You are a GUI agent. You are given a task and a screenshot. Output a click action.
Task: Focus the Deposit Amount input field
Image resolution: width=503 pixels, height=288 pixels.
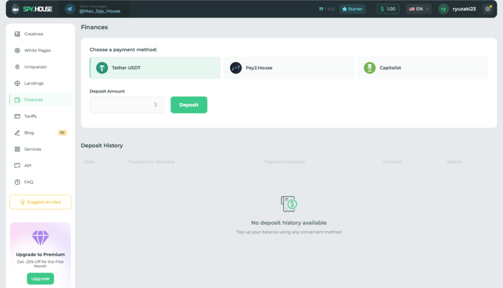point(127,105)
